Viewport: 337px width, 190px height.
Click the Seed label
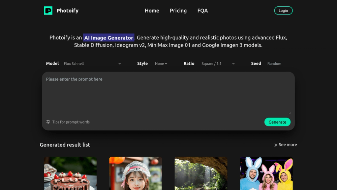(256, 63)
